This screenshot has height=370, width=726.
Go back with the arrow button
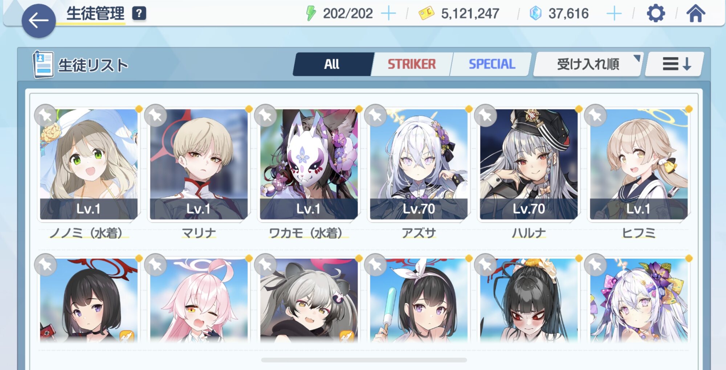(38, 21)
